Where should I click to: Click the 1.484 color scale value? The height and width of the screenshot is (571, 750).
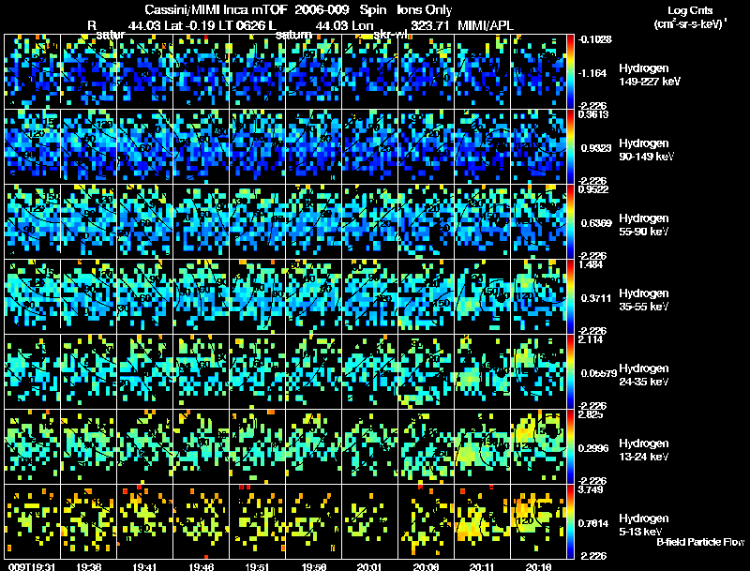(x=591, y=264)
